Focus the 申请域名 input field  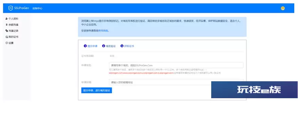tap(176, 65)
